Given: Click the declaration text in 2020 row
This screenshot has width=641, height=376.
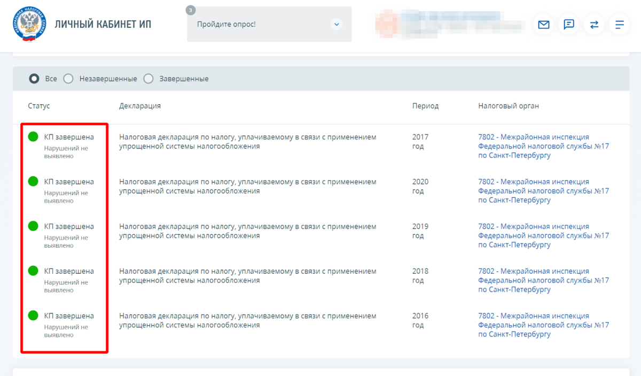Looking at the screenshot, I should (248, 186).
